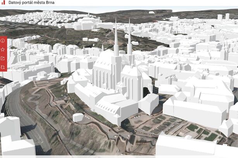Open the info panel from red sidebar
This screenshot has height=158, width=238.
[3, 41]
